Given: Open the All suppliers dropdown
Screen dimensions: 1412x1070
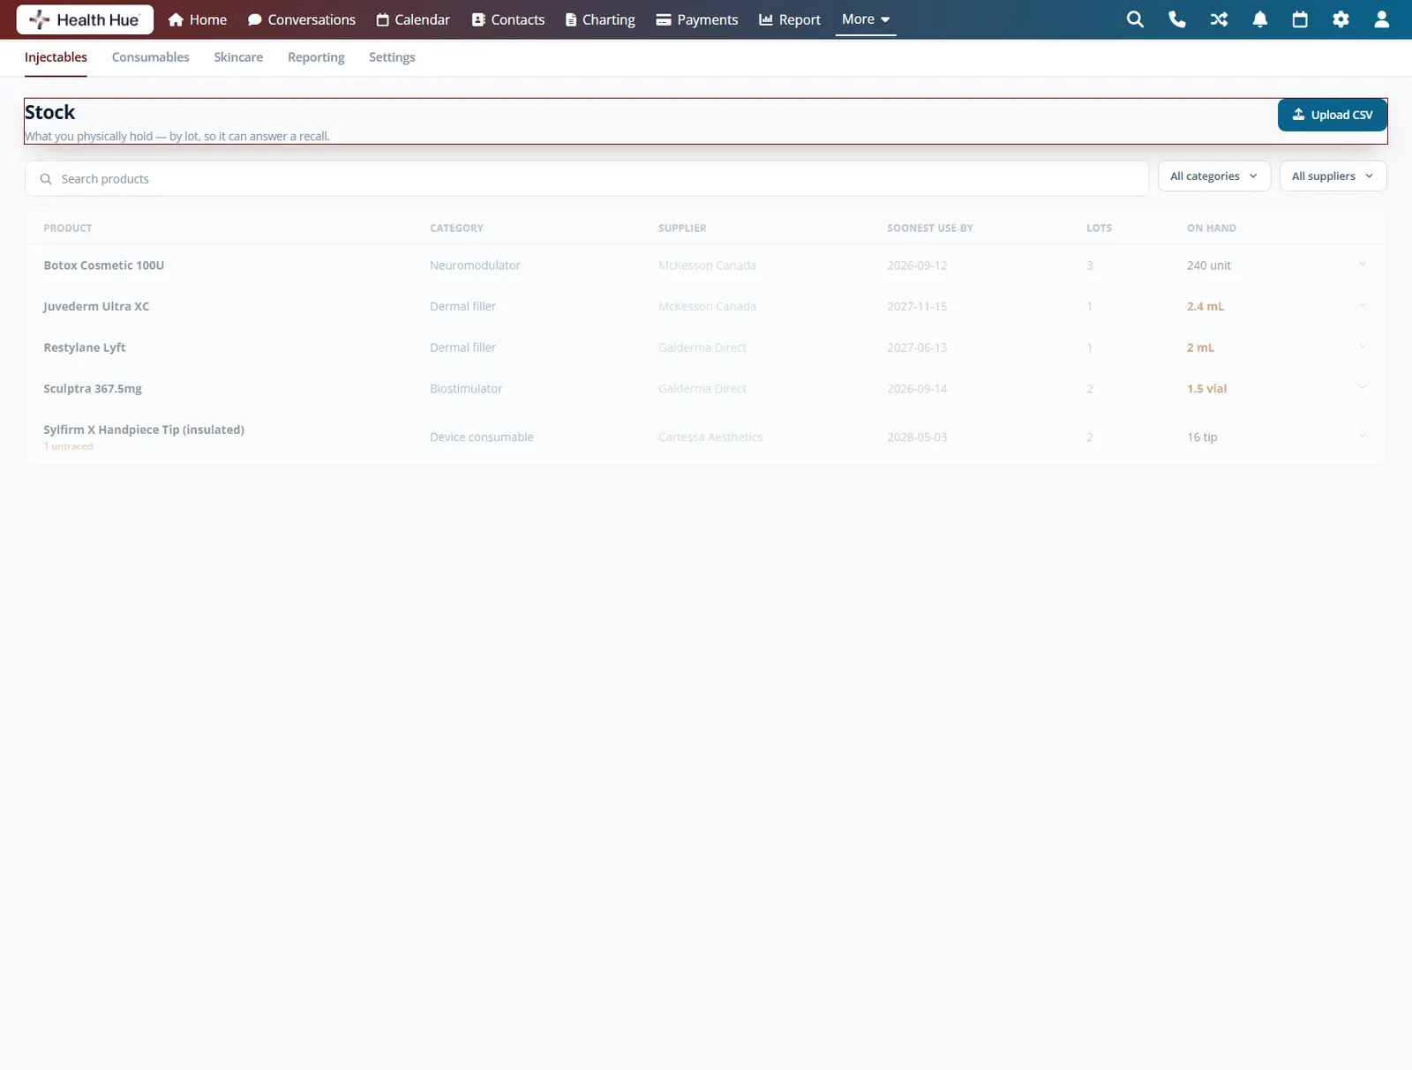Looking at the screenshot, I should pos(1333,176).
